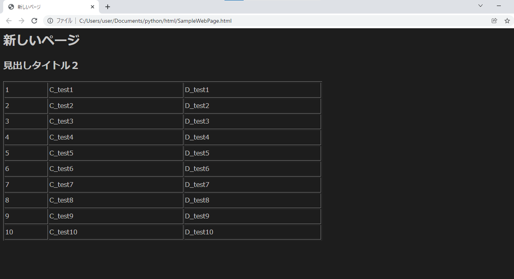Click table cell C_test9

coord(116,216)
